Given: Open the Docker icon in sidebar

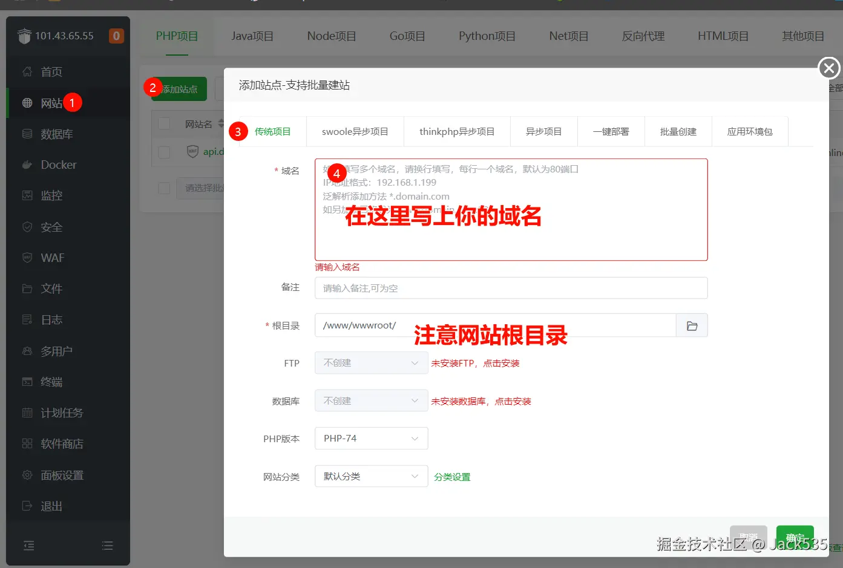Looking at the screenshot, I should 27,165.
